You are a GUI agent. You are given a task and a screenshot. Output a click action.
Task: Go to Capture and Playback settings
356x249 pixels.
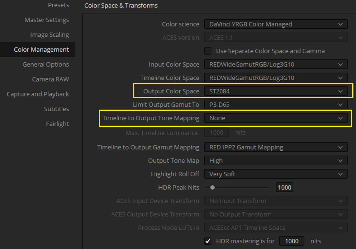click(x=38, y=94)
